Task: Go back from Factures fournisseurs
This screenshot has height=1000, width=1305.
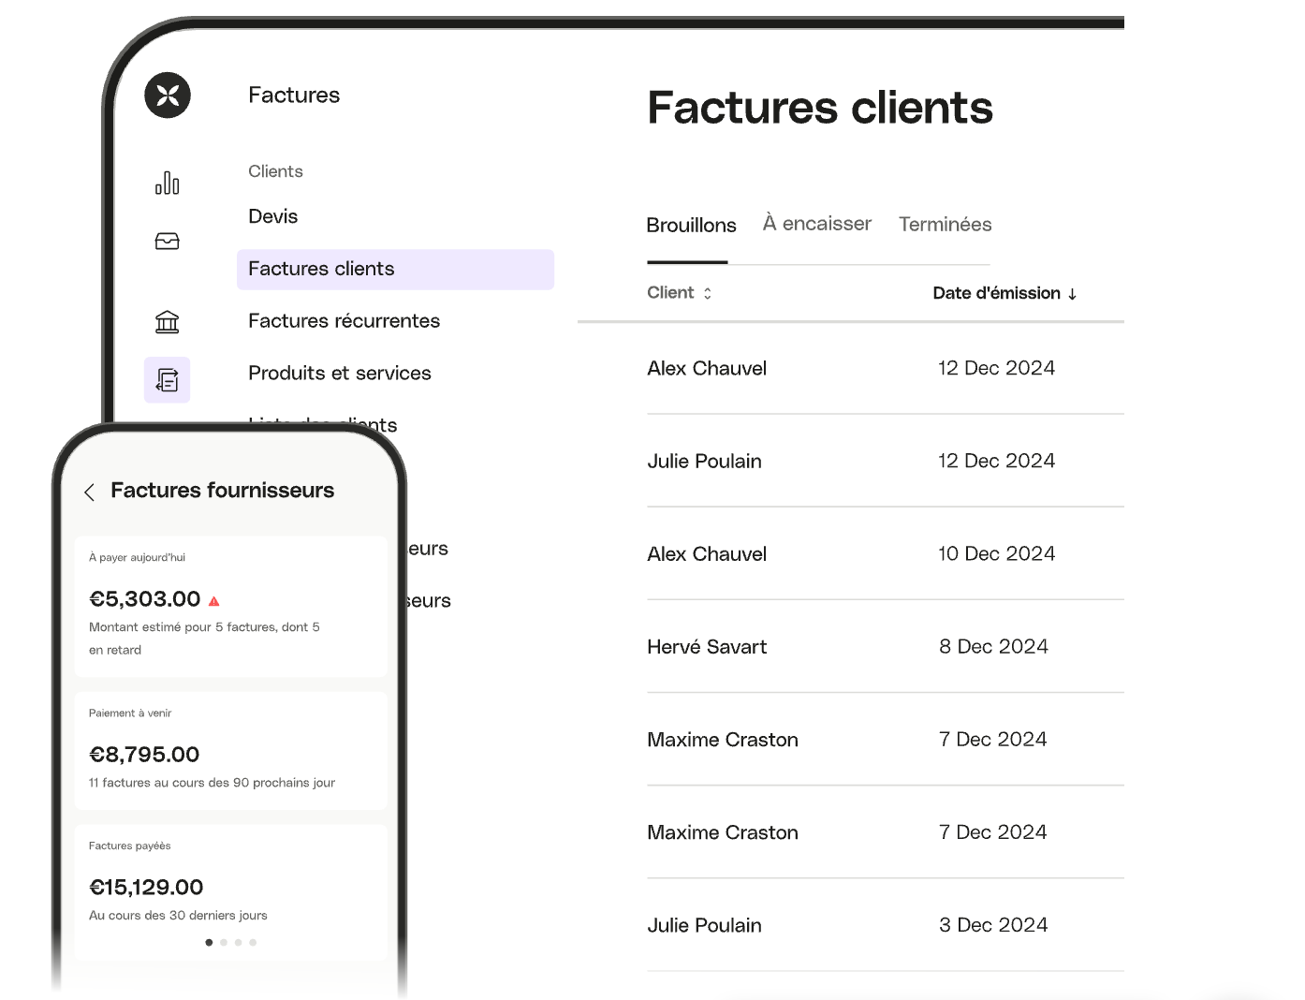Action: click(x=90, y=493)
